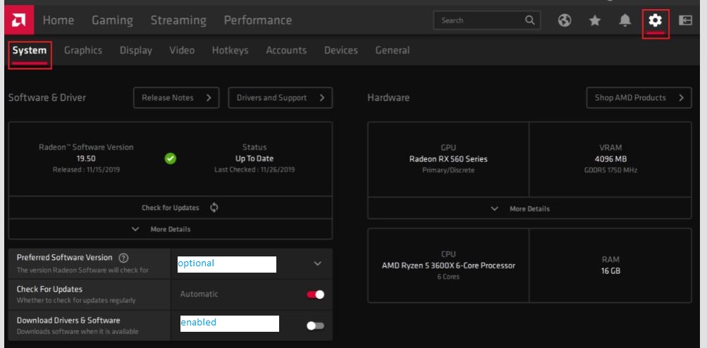Expand More Details under Software & Driver
This screenshot has height=348, width=707.
point(171,229)
